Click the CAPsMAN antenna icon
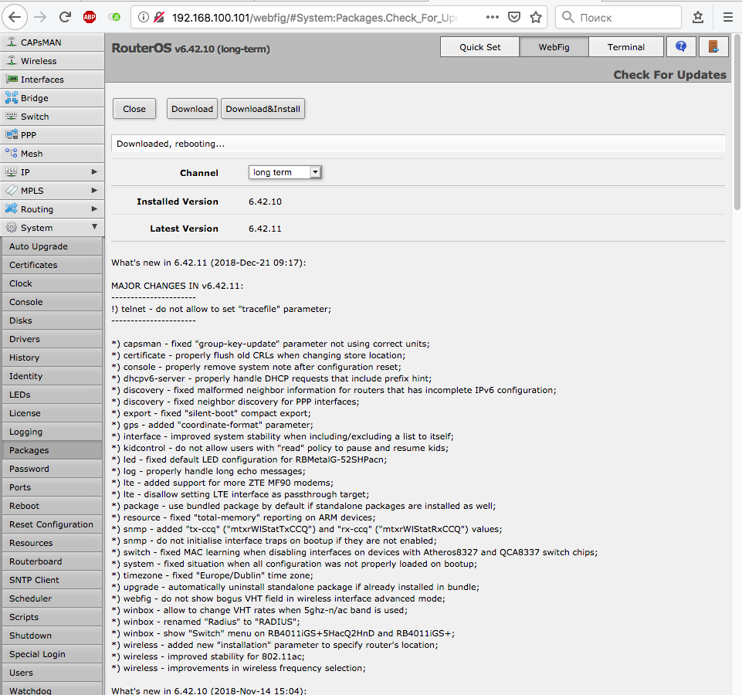The width and height of the screenshot is (742, 695). click(x=12, y=42)
